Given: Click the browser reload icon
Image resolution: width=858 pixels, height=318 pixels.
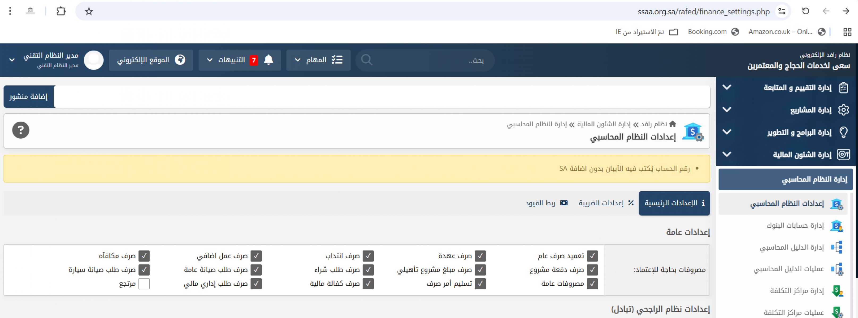Looking at the screenshot, I should (x=805, y=11).
